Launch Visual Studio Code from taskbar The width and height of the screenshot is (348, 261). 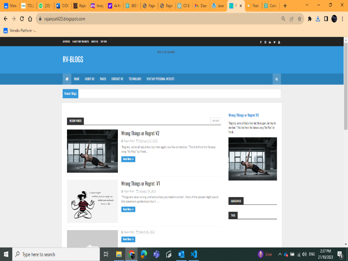click(194, 254)
